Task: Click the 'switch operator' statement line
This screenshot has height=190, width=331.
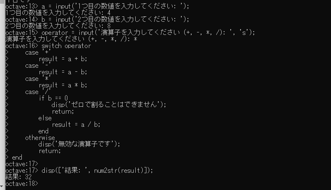Action: click(x=66, y=46)
